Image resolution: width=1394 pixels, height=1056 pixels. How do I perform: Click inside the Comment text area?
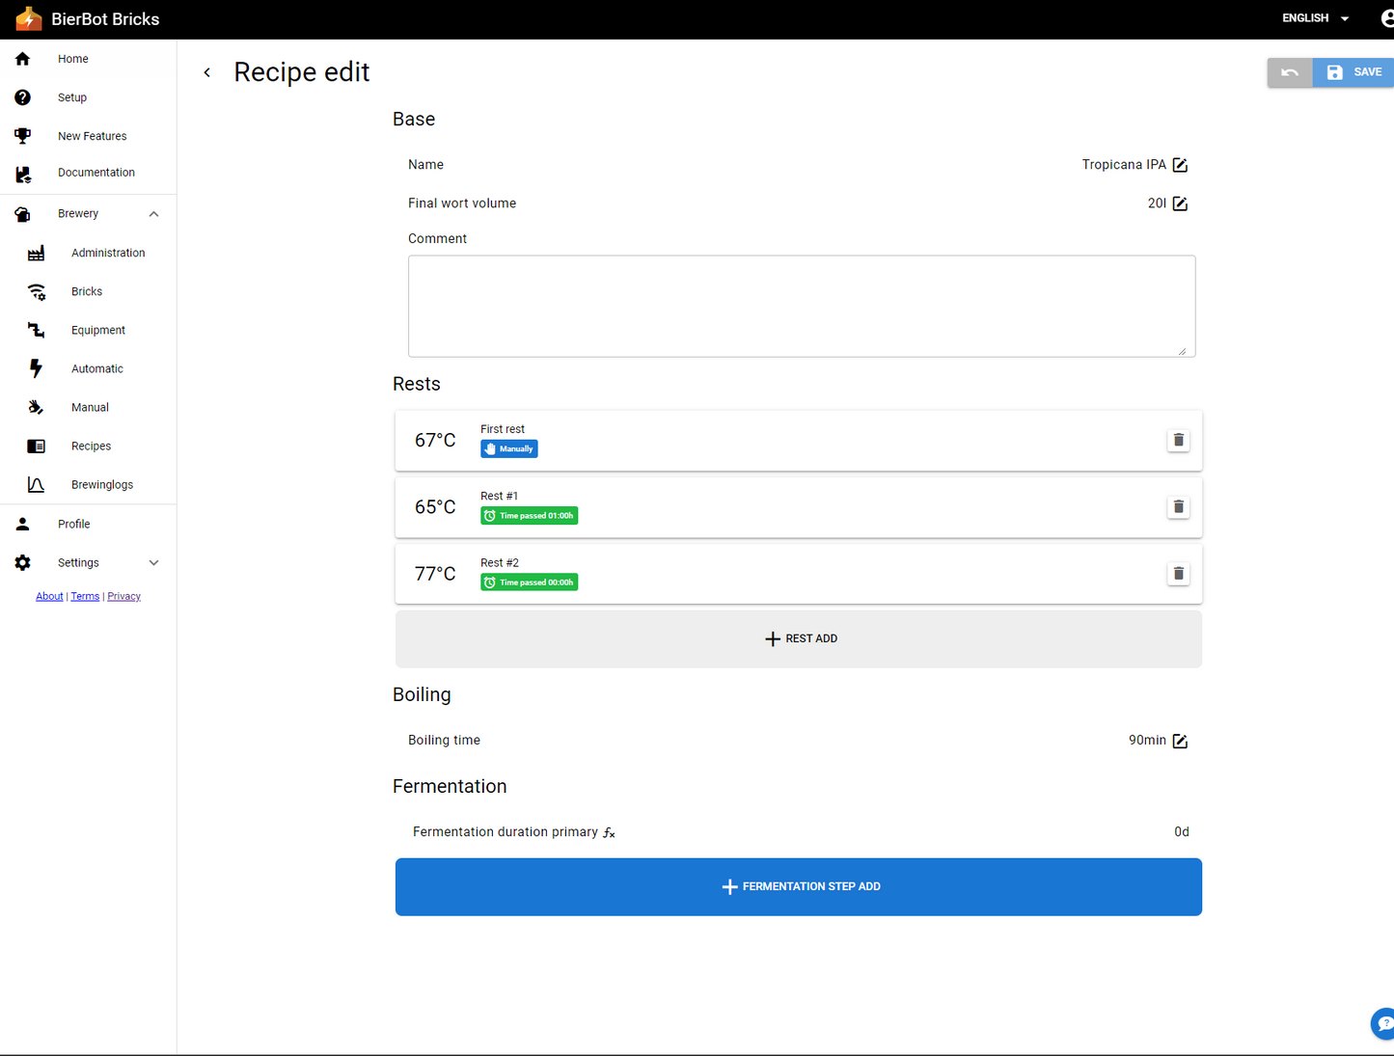[x=801, y=306]
